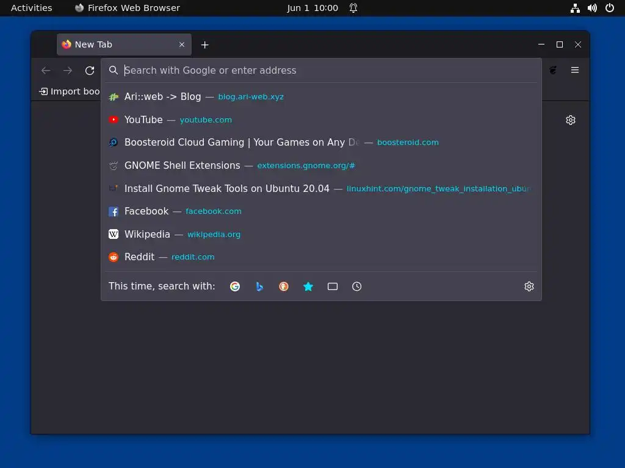Click the volume icon in top bar
The width and height of the screenshot is (625, 468).
(592, 8)
